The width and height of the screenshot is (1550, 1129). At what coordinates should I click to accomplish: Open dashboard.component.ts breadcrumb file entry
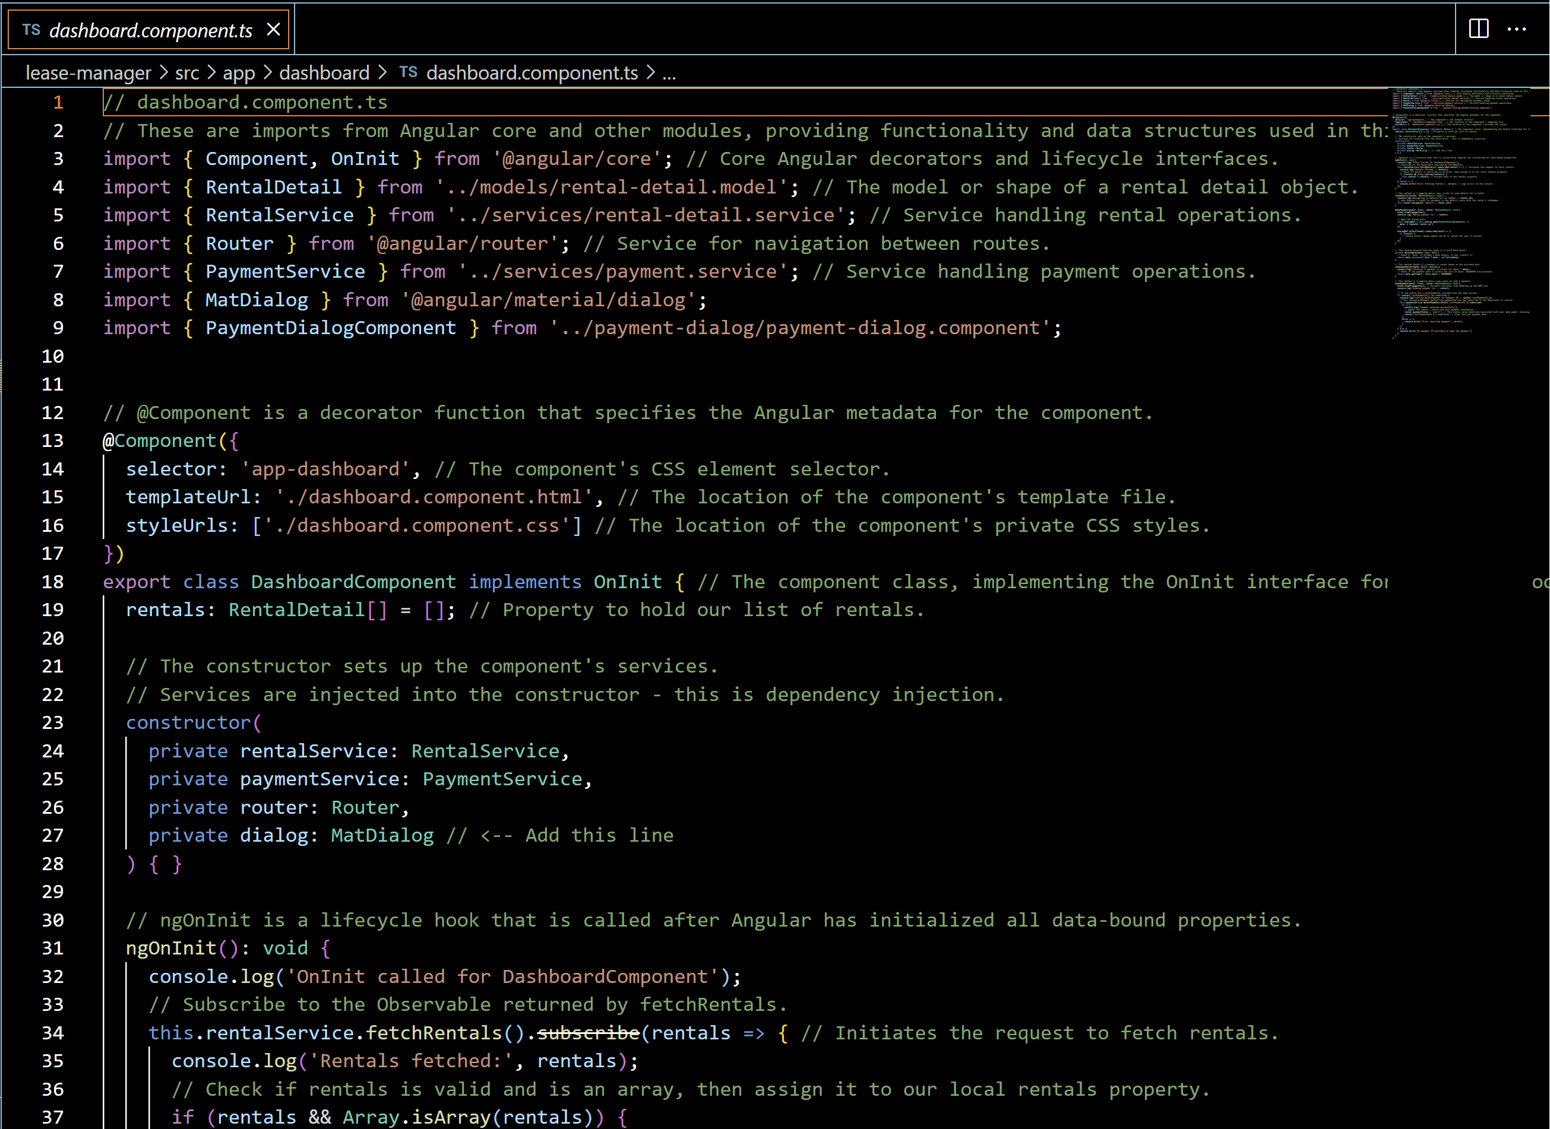coord(532,72)
